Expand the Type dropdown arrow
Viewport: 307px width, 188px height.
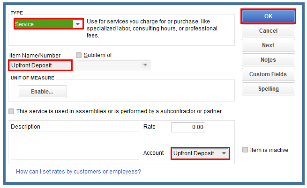(77, 24)
